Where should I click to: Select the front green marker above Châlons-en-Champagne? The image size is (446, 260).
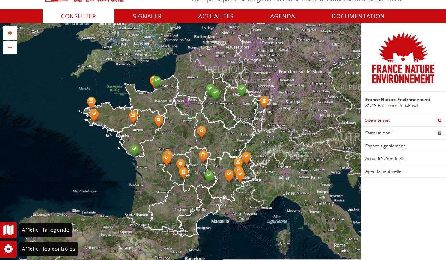215,93
